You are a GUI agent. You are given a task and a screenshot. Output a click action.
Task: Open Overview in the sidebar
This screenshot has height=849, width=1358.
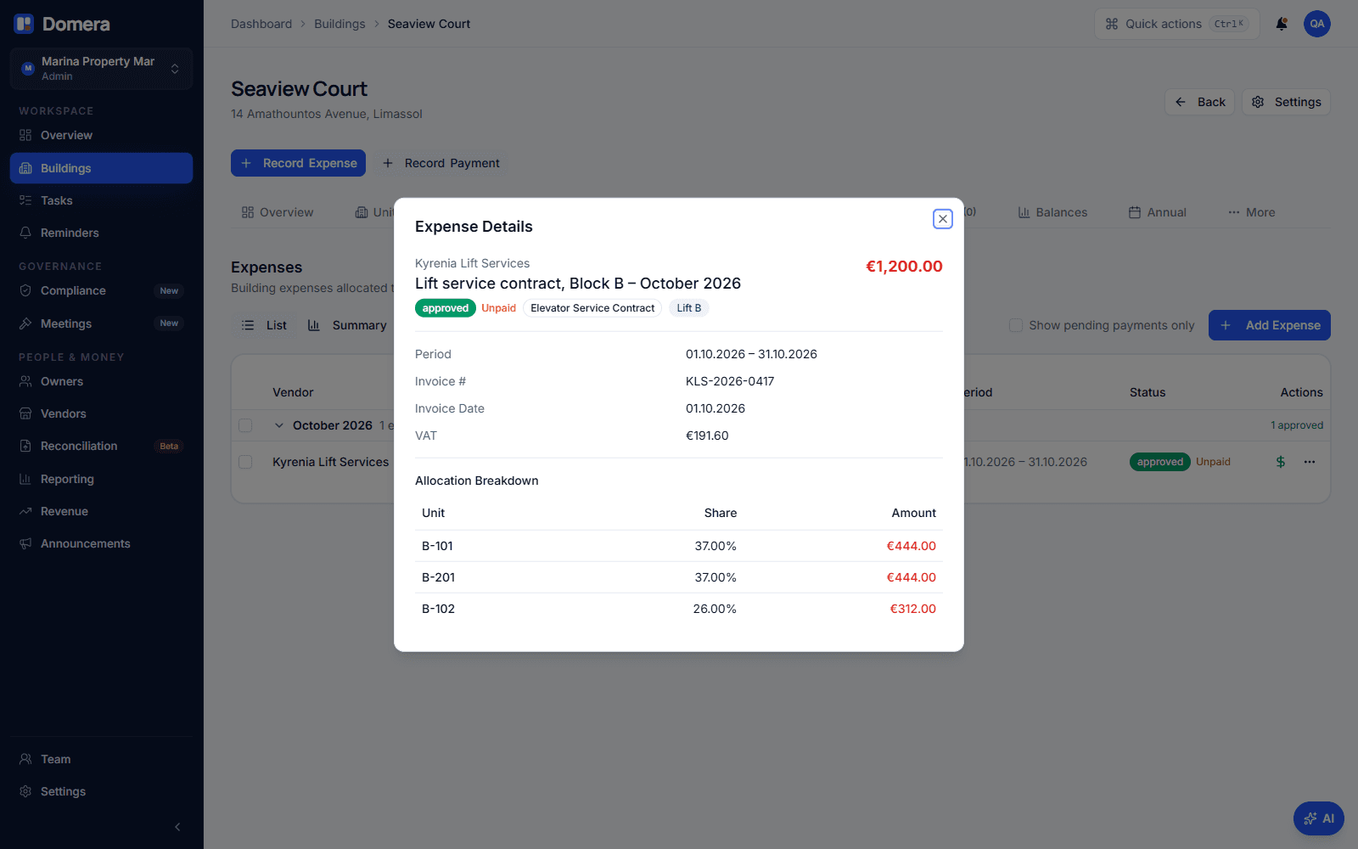pos(102,135)
